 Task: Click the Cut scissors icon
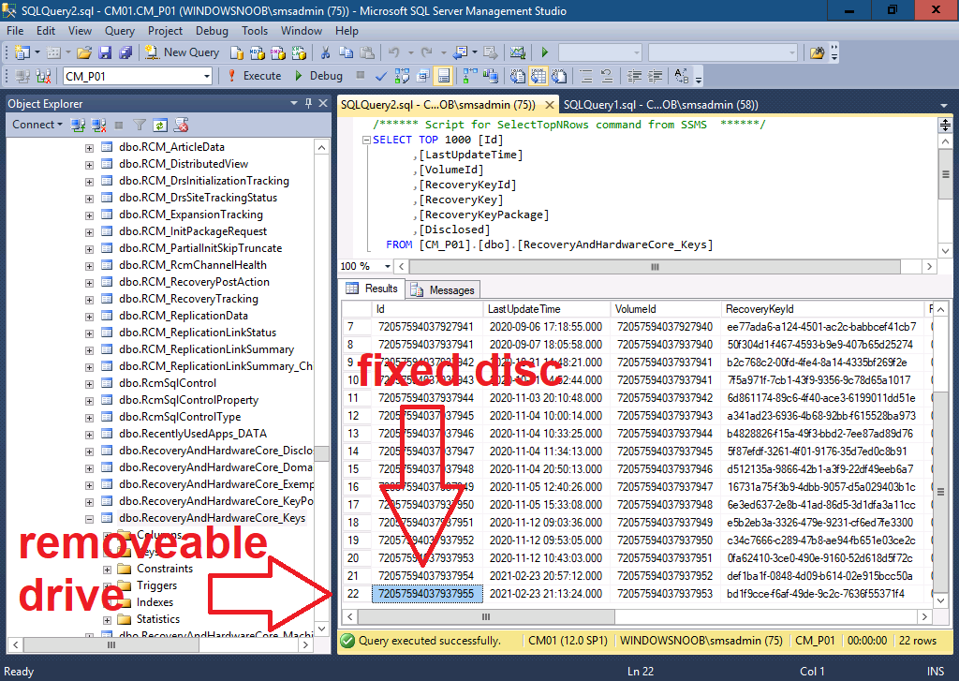pos(325,52)
